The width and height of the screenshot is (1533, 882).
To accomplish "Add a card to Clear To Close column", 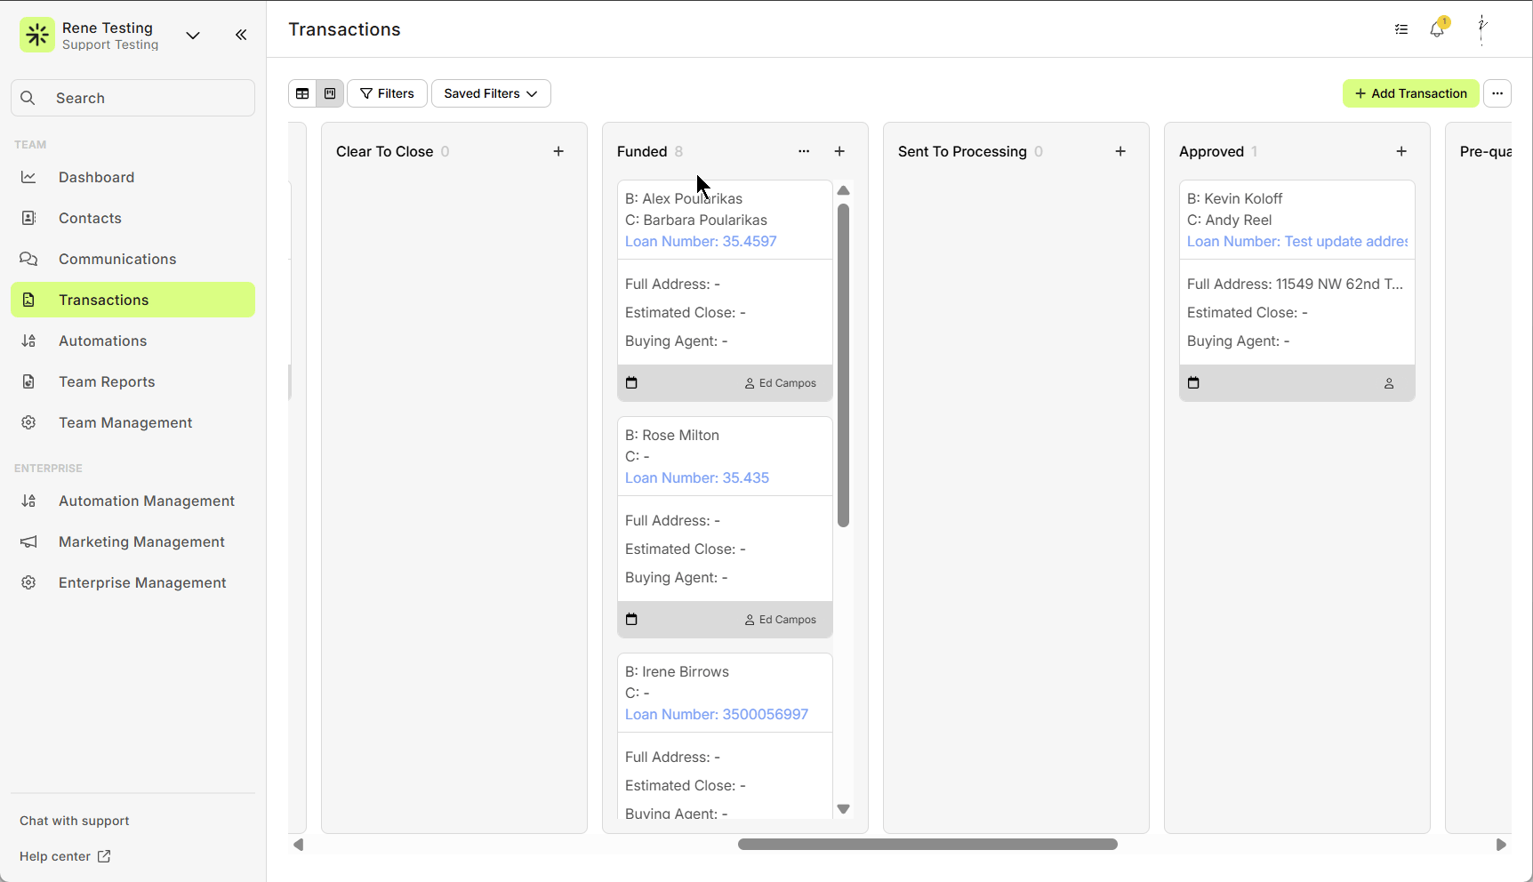I will click(x=558, y=151).
